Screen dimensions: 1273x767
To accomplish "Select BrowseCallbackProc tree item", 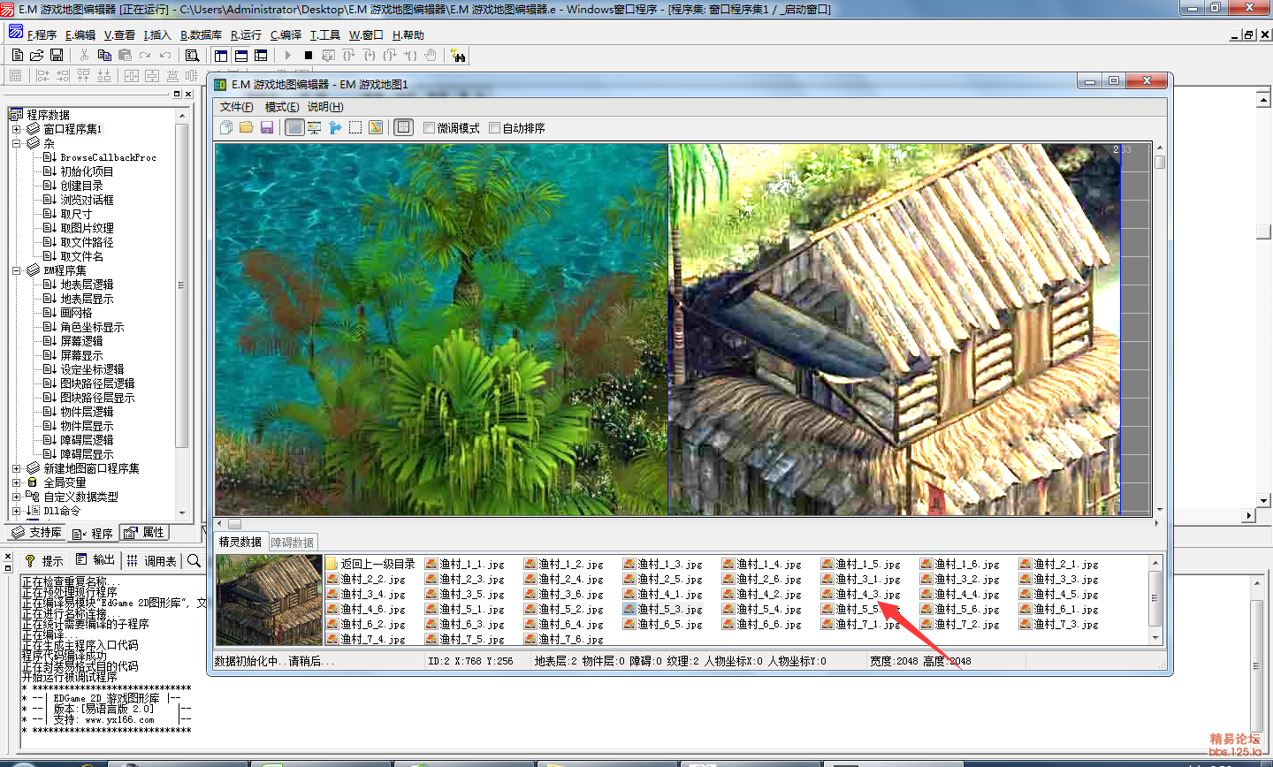I will [108, 157].
